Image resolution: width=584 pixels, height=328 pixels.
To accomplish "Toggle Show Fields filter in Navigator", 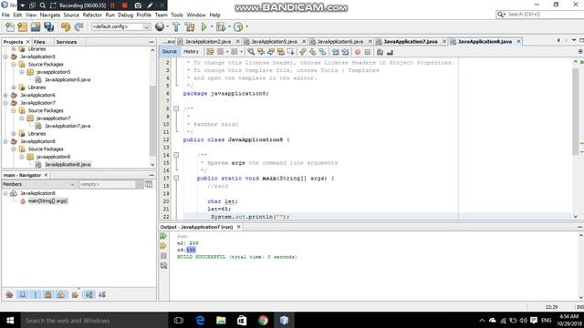I will (22, 294).
